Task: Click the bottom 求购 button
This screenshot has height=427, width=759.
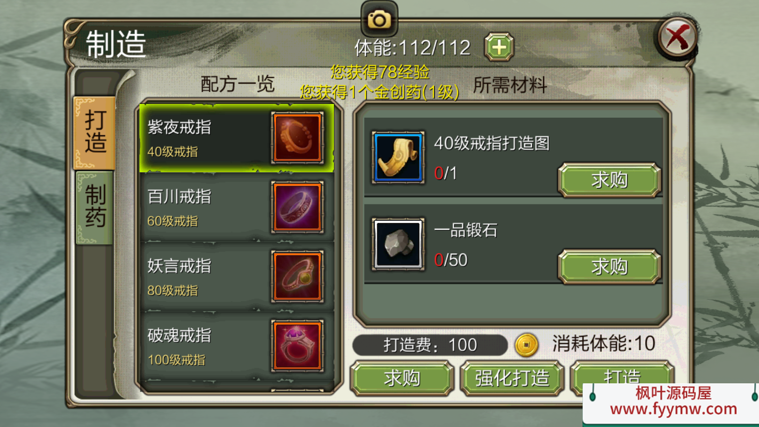Action: tap(402, 378)
